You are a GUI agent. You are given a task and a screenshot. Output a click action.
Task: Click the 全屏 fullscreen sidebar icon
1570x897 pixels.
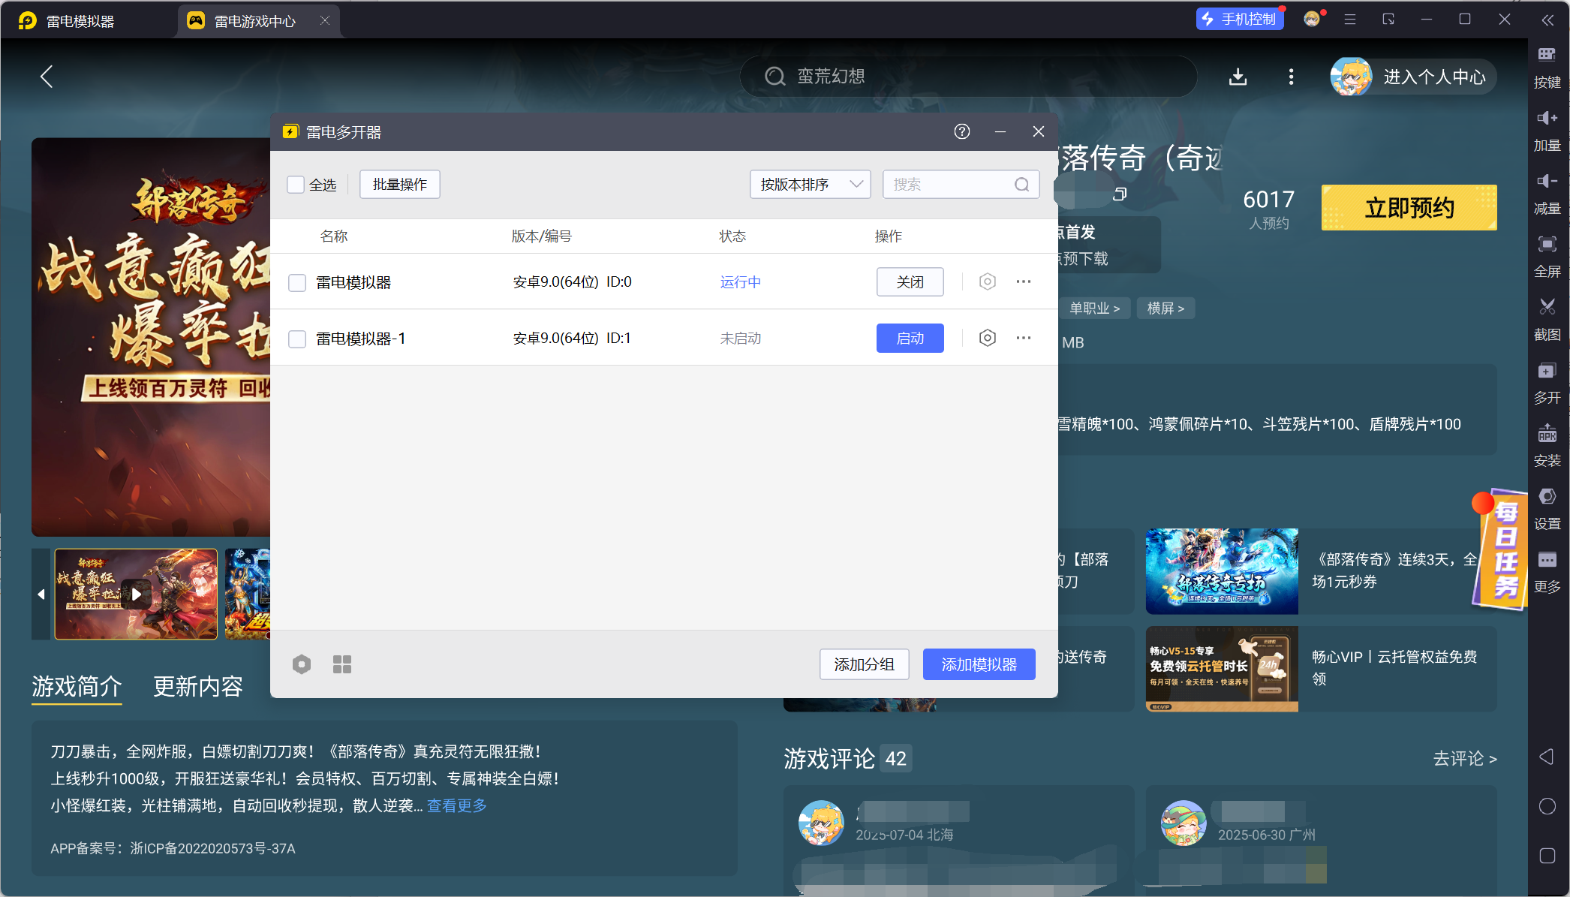[1547, 244]
